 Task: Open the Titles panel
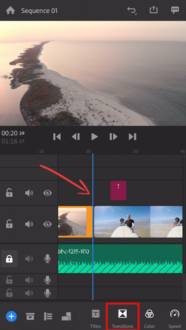click(96, 319)
